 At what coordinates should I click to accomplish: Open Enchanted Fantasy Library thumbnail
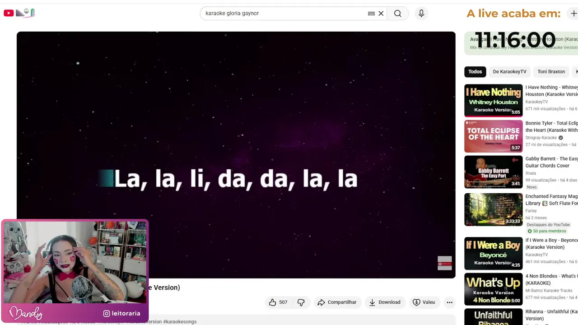point(493,209)
